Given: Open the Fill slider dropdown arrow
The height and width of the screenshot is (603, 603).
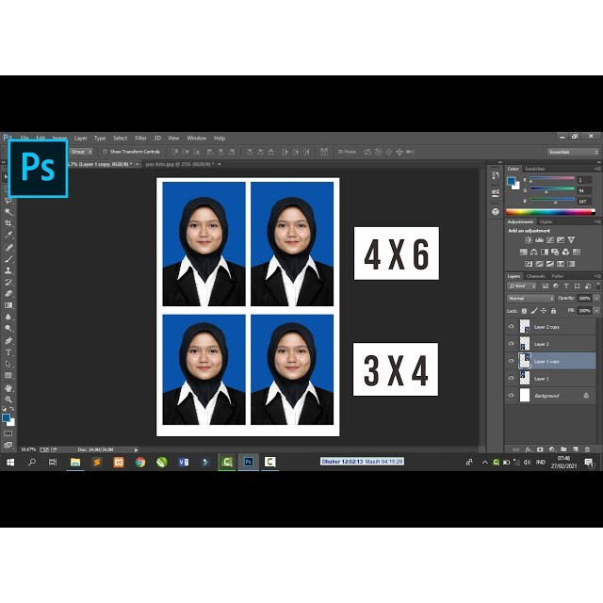Looking at the screenshot, I should tap(596, 310).
